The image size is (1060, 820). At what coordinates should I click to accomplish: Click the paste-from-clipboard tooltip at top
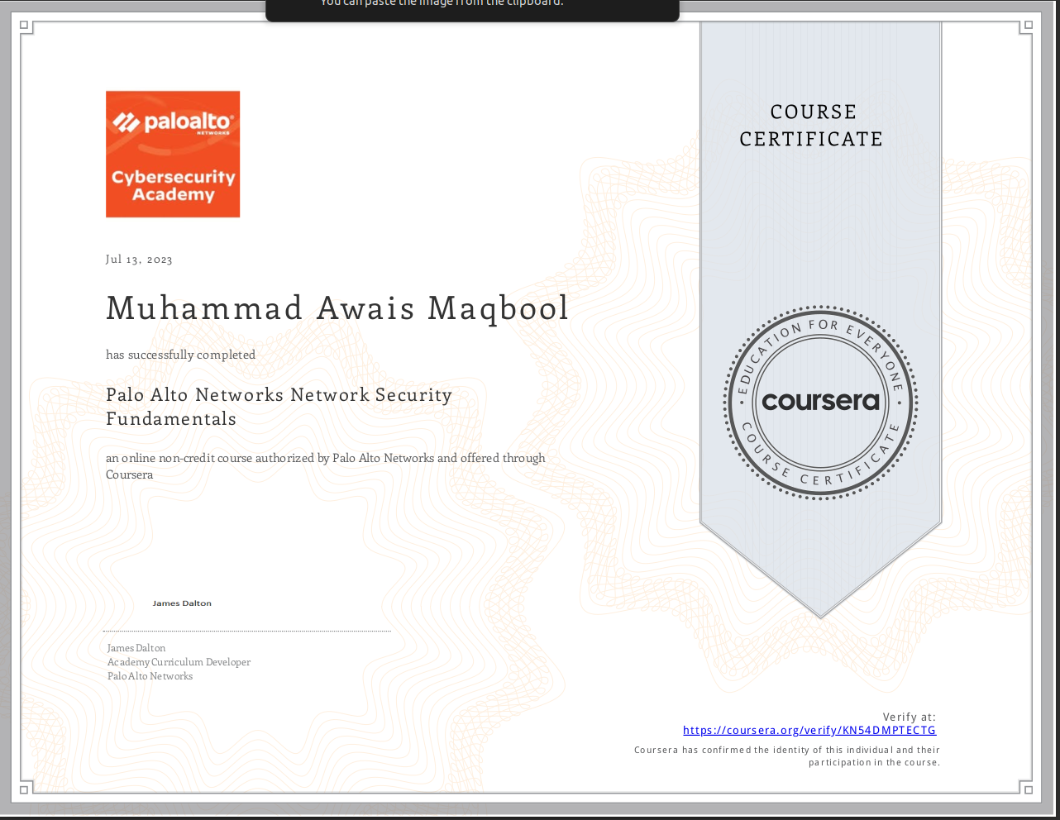coord(472,8)
